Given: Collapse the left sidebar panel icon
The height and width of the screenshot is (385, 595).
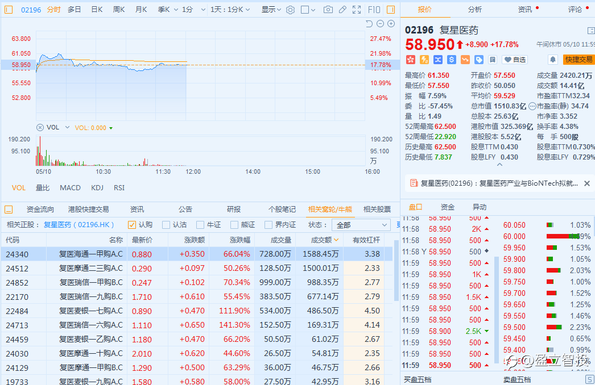Looking at the screenshot, I should tap(9, 10).
